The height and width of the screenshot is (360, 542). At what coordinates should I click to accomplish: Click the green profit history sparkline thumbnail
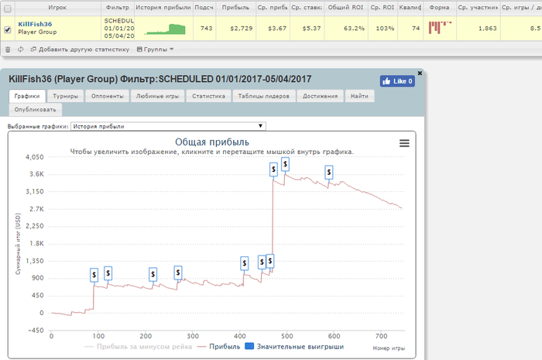tap(165, 29)
